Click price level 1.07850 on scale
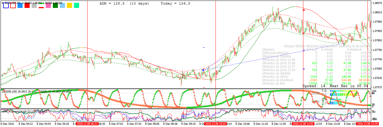Screen dimensions: 383x127 pos(377,40)
